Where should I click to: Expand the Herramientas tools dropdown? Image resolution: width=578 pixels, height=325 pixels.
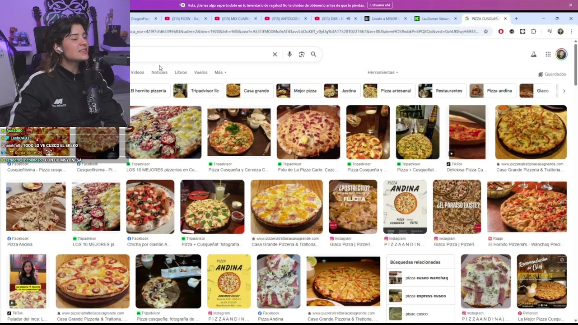tap(383, 72)
